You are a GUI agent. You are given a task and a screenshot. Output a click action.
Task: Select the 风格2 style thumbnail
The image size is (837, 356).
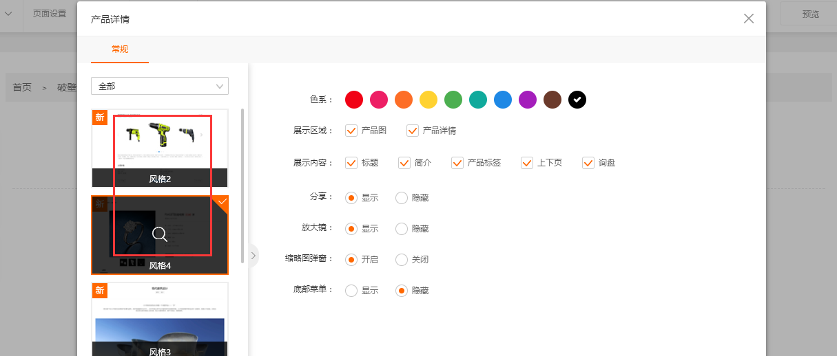coord(160,148)
